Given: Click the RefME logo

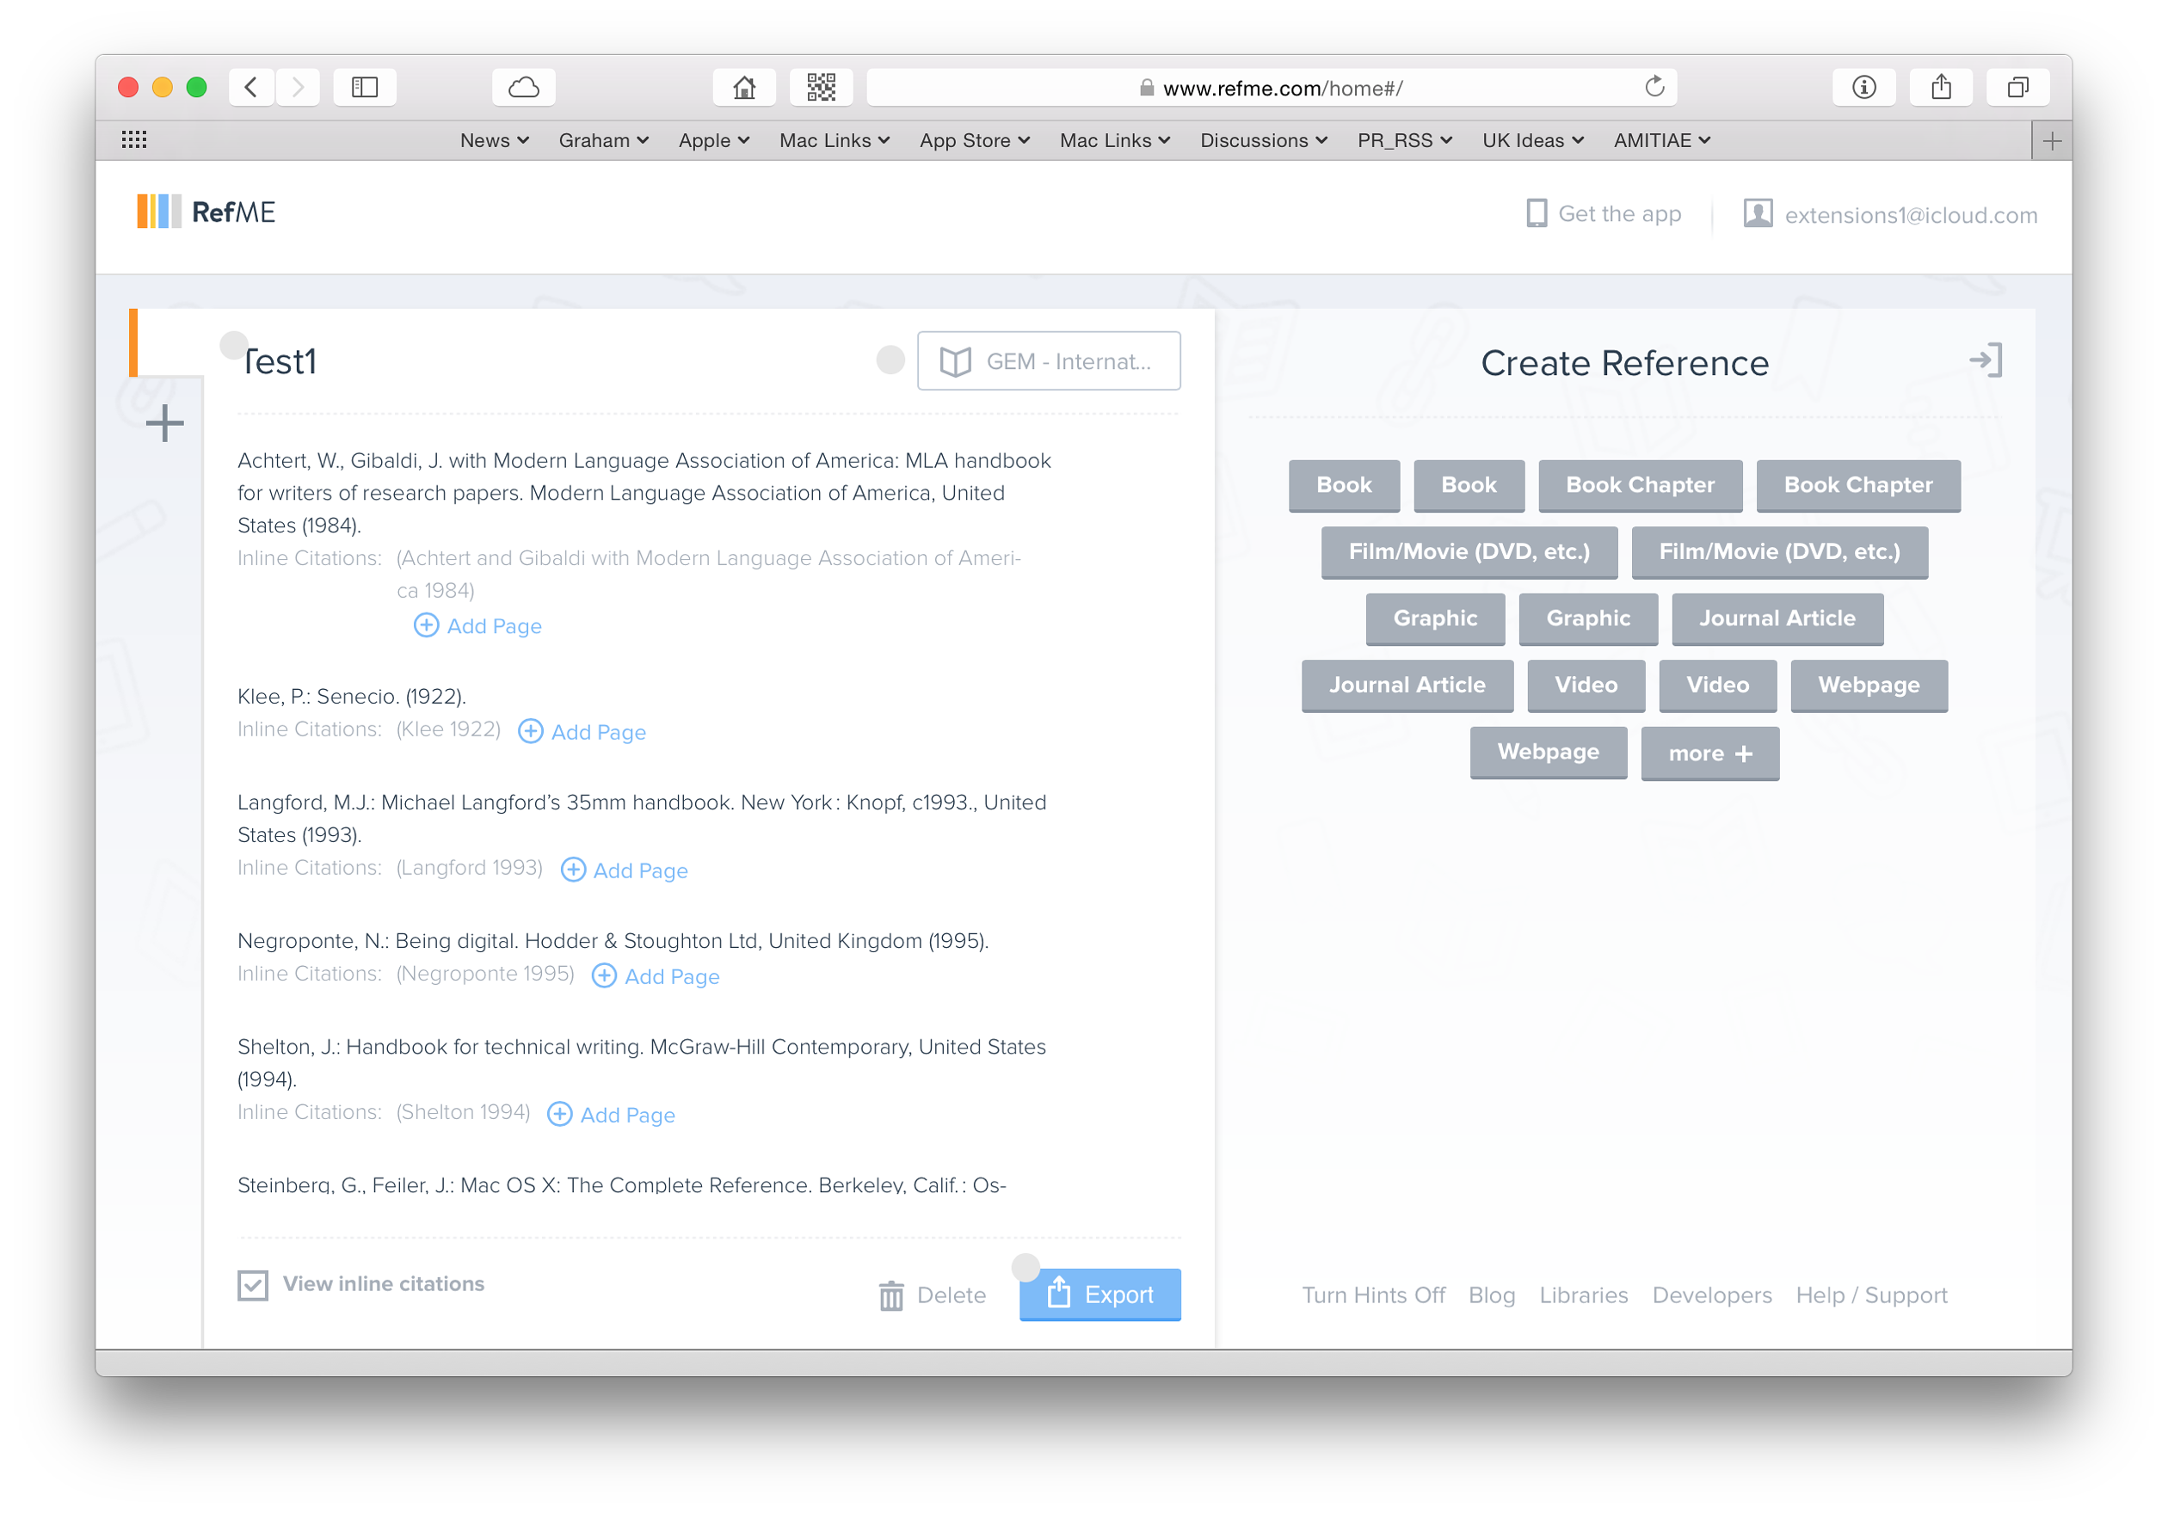Looking at the screenshot, I should click(206, 212).
